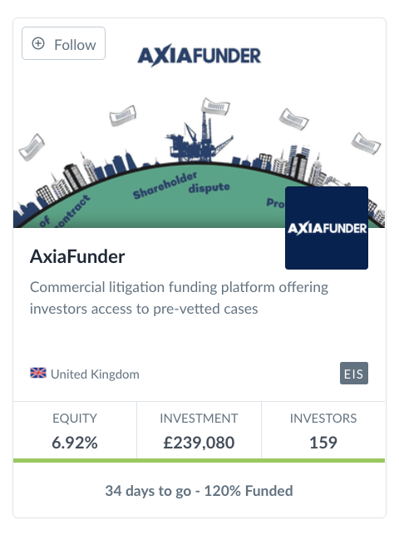The image size is (399, 535).
Task: Click the Equity 6.92% stat
Action: [x=75, y=431]
